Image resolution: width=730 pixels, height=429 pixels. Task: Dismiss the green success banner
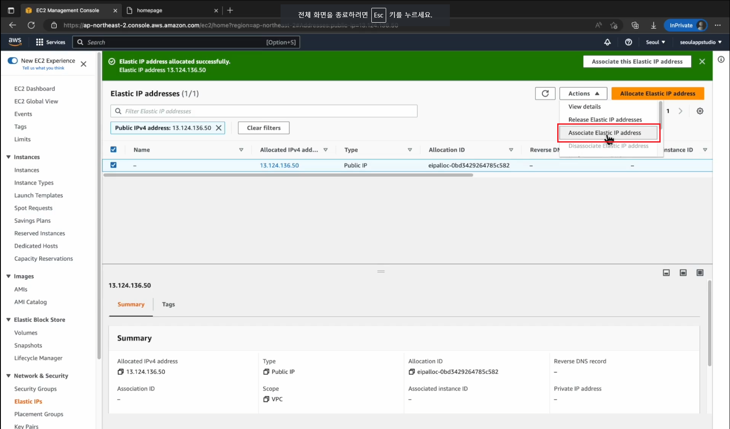pos(702,61)
